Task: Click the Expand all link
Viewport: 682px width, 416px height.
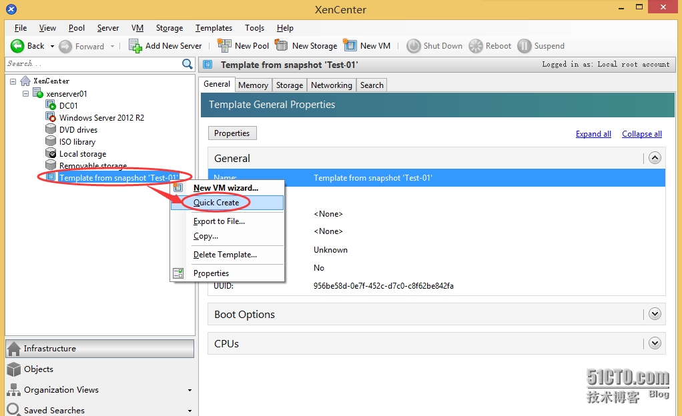Action: tap(593, 134)
